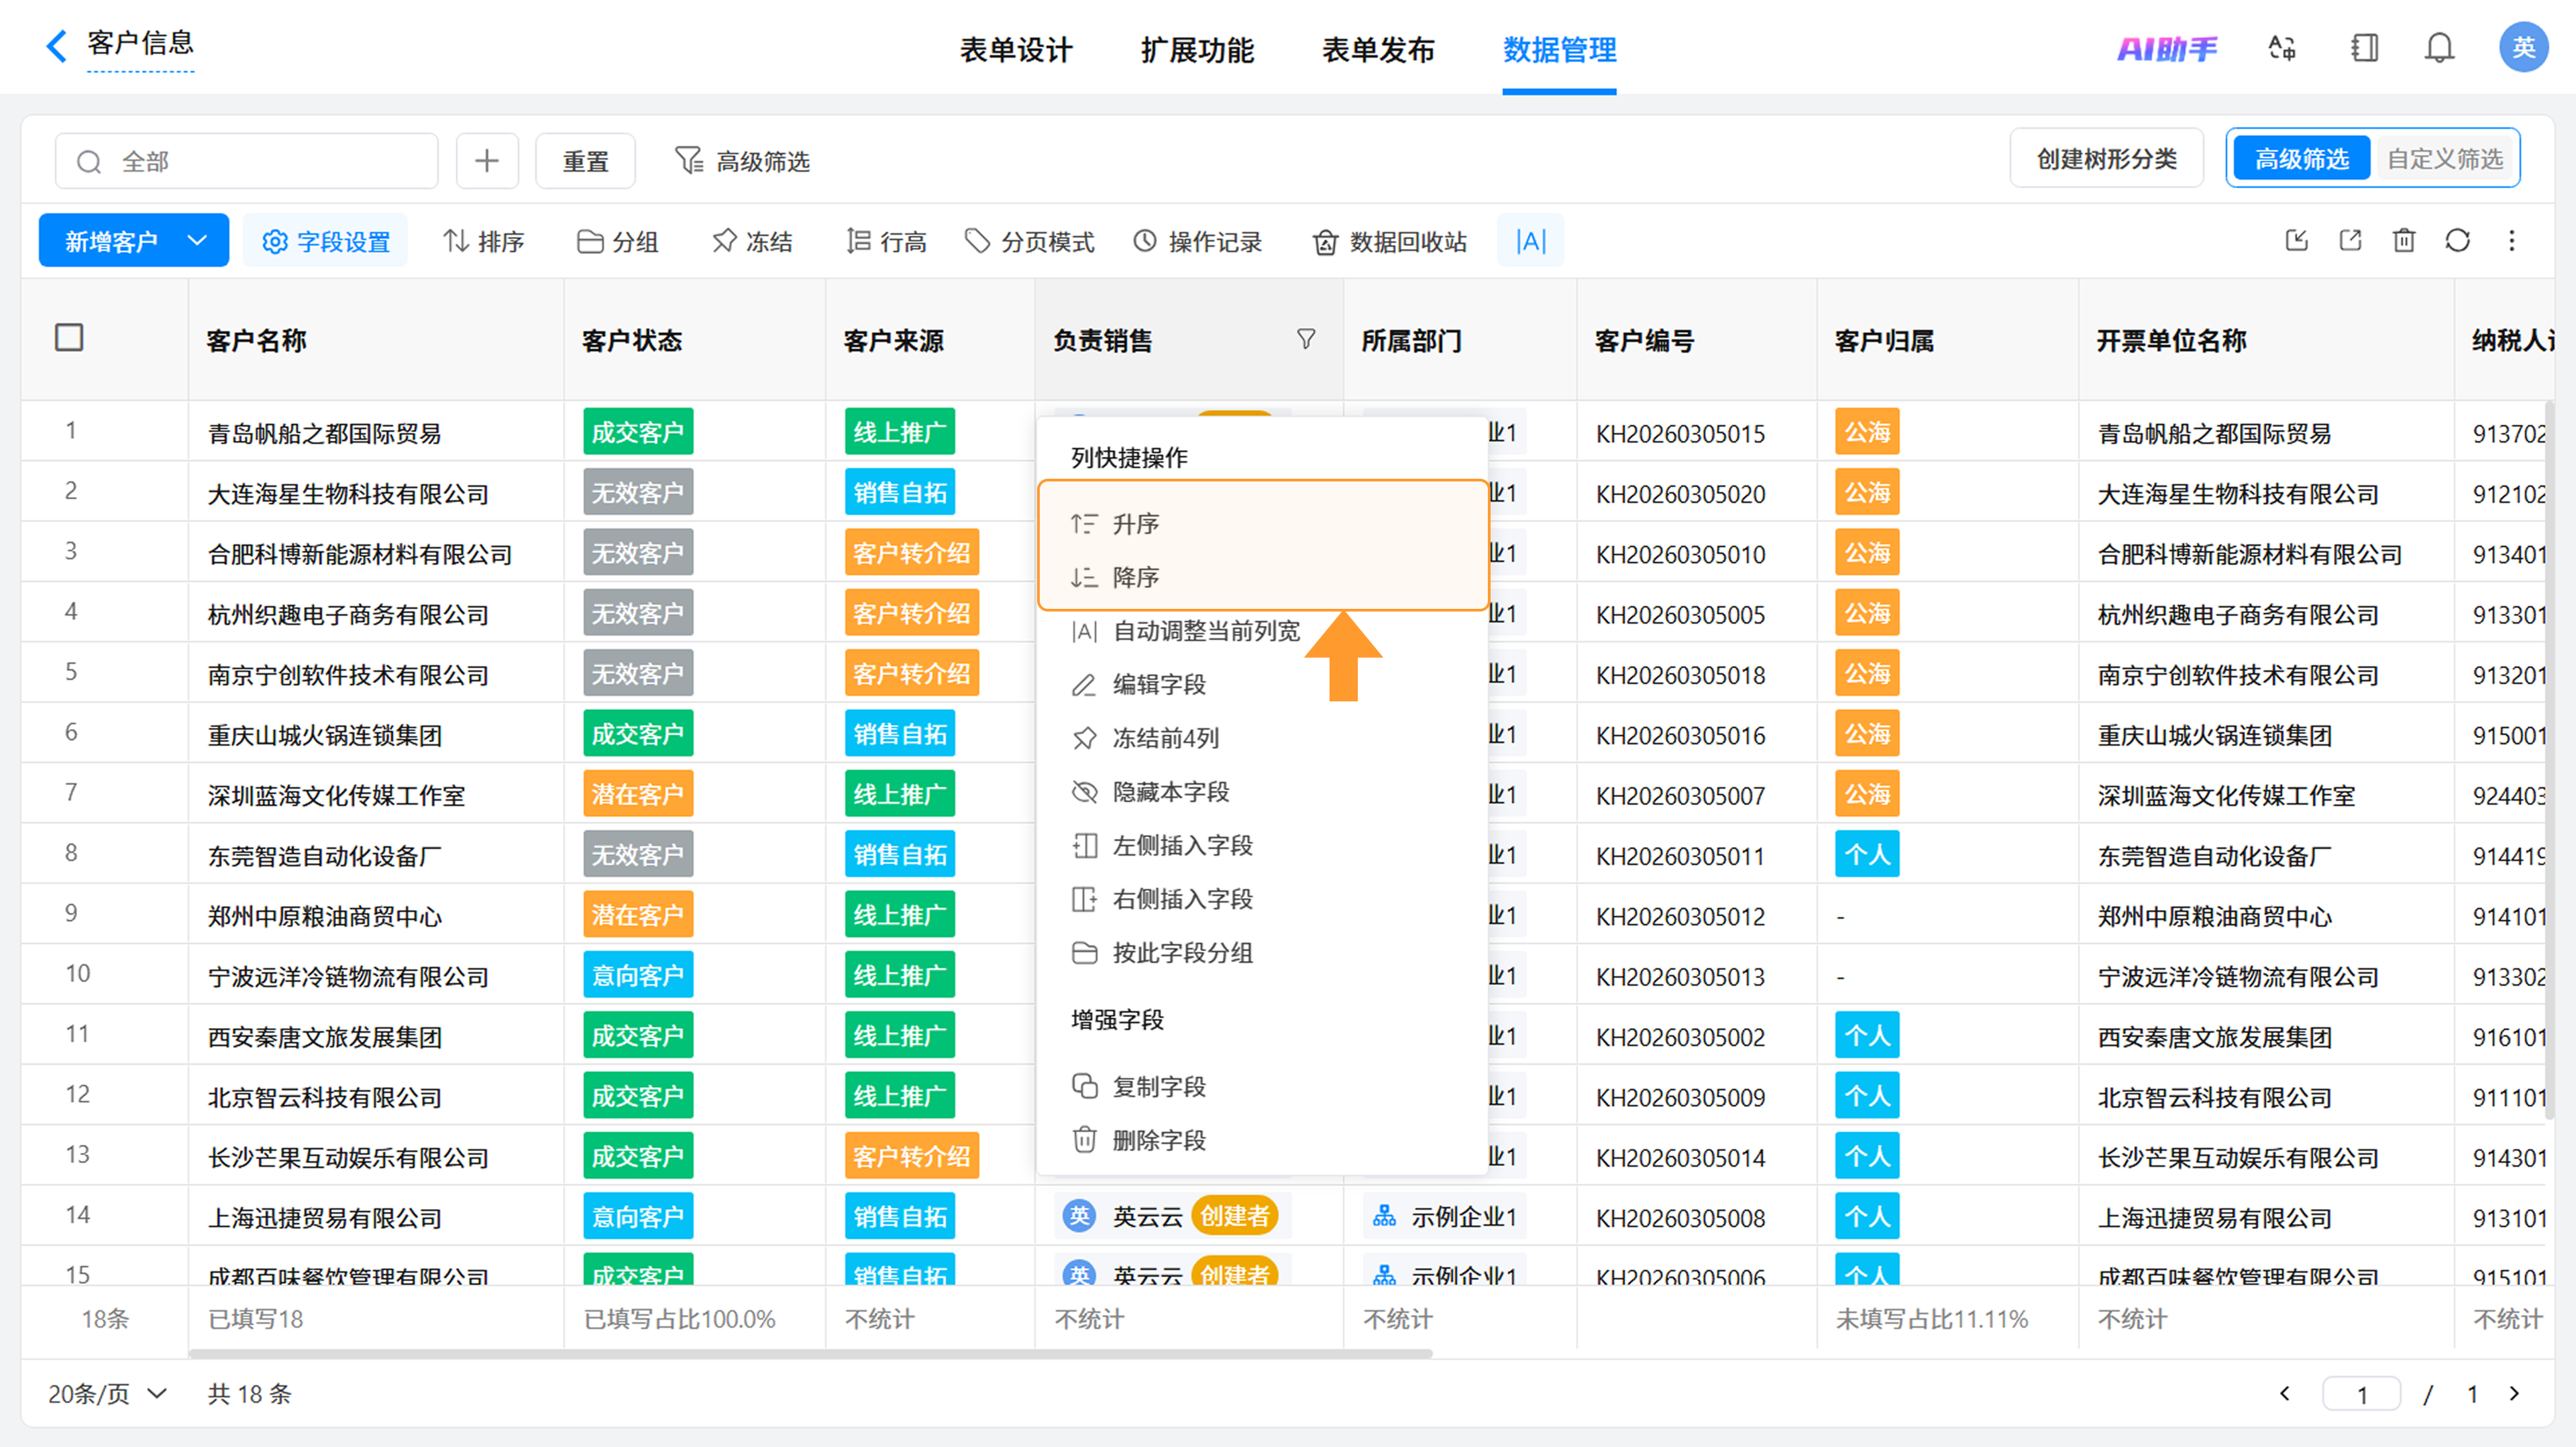The image size is (2576, 1447).
Task: Choose 按此字段分组 in column menu
Action: point(1263,953)
